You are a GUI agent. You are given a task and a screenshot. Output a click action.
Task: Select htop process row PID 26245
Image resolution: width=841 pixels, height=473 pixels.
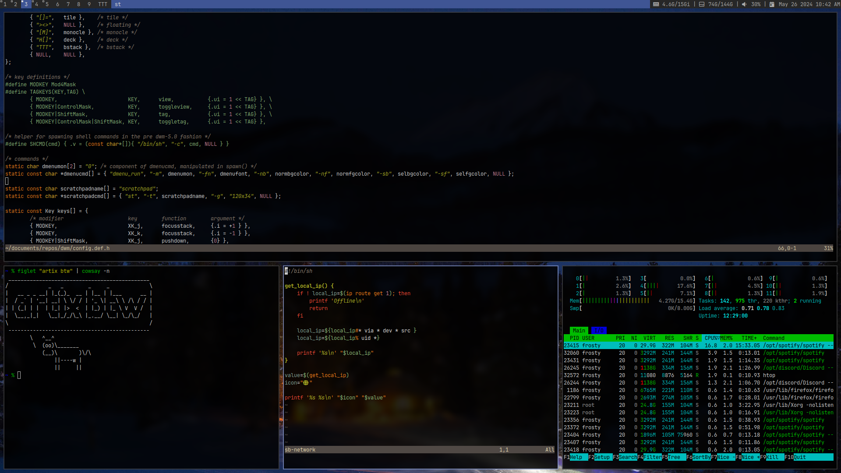point(699,368)
